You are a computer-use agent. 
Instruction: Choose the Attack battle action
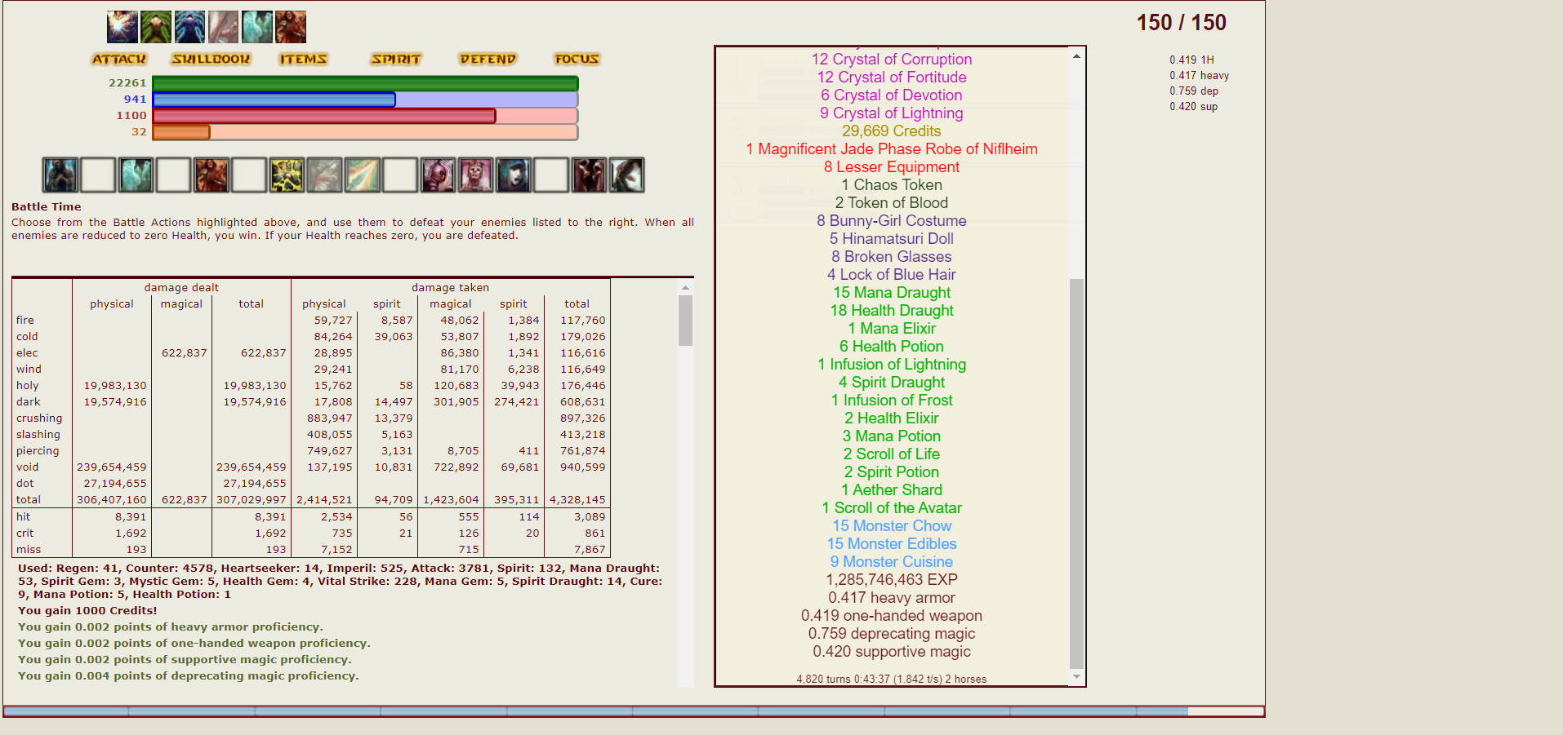[119, 59]
